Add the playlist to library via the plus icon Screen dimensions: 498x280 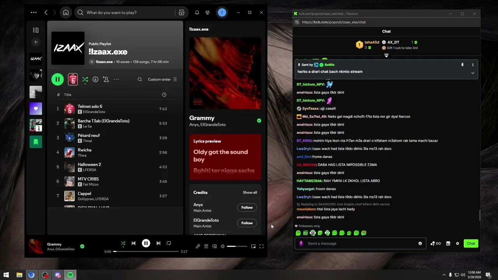pyautogui.click(x=92, y=62)
